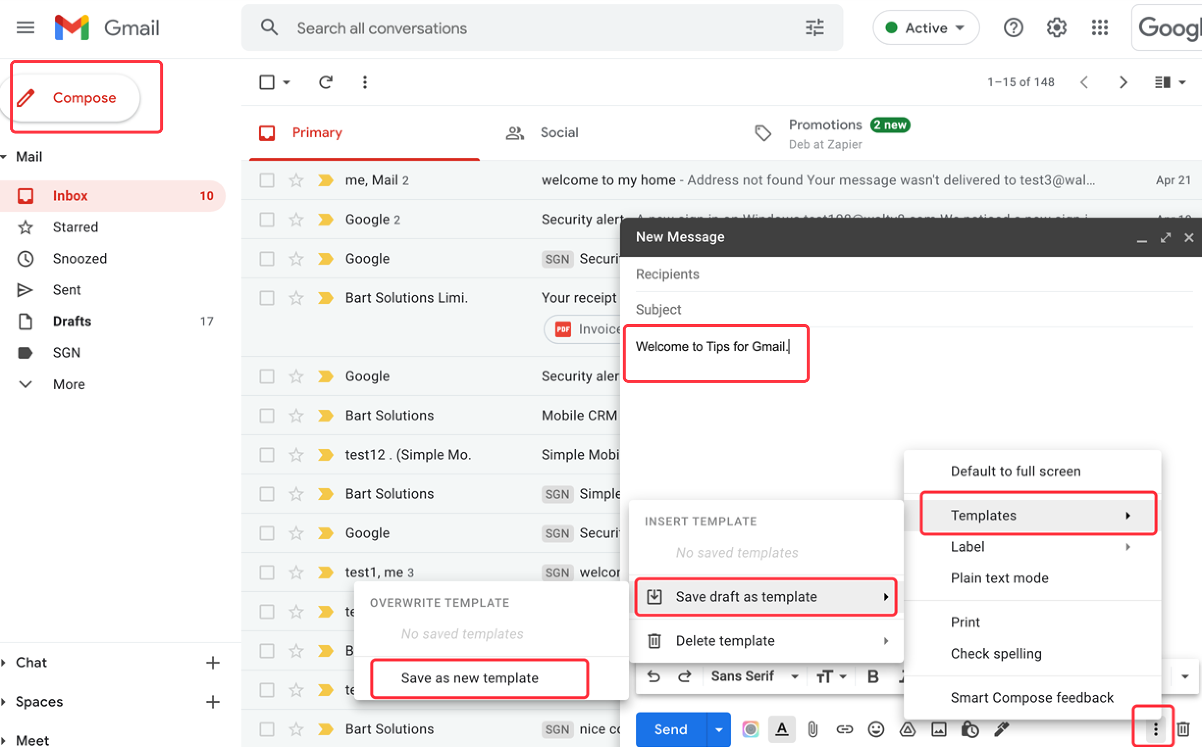This screenshot has height=747, width=1202.
Task: Star the test1, me 3 email
Action: (x=296, y=572)
